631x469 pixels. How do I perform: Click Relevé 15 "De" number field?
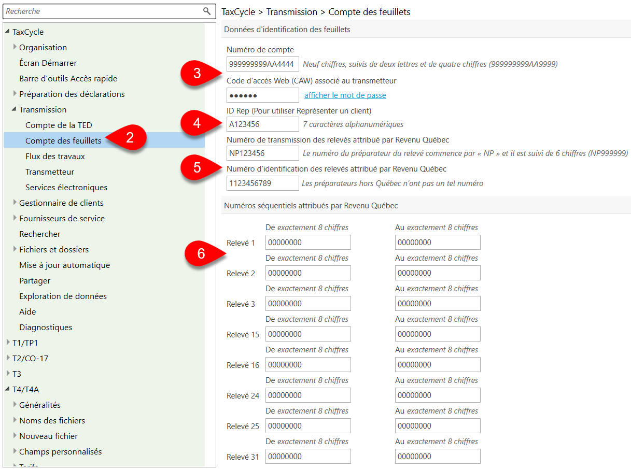click(308, 334)
